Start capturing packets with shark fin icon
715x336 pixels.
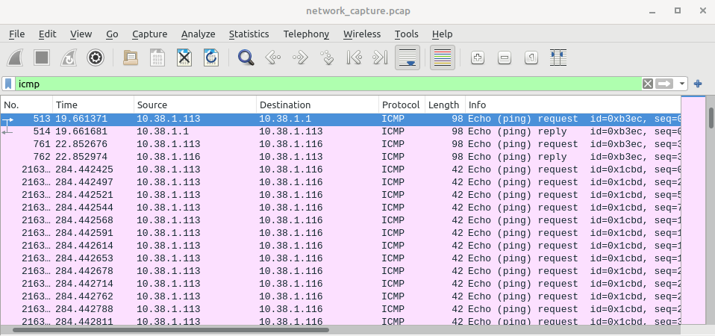(16, 58)
